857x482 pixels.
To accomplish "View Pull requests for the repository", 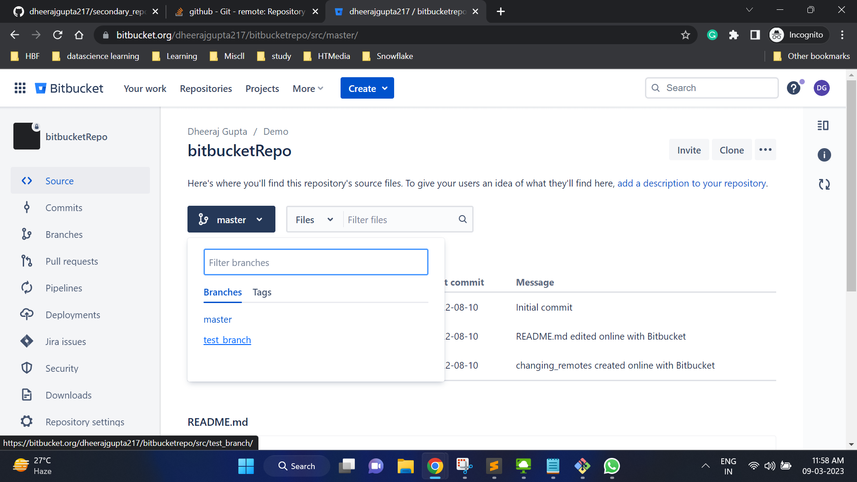I will (72, 261).
